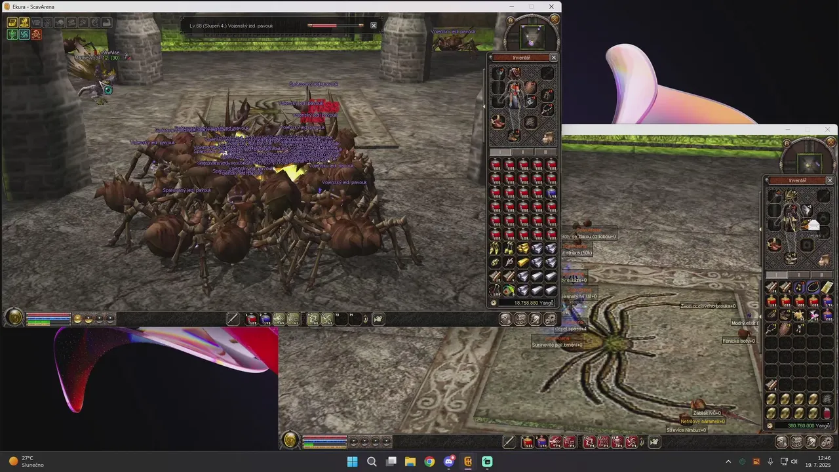Screen dimensions: 839x472
Task: Click the golden figure icon beside chest
Action: (x=24, y=22)
